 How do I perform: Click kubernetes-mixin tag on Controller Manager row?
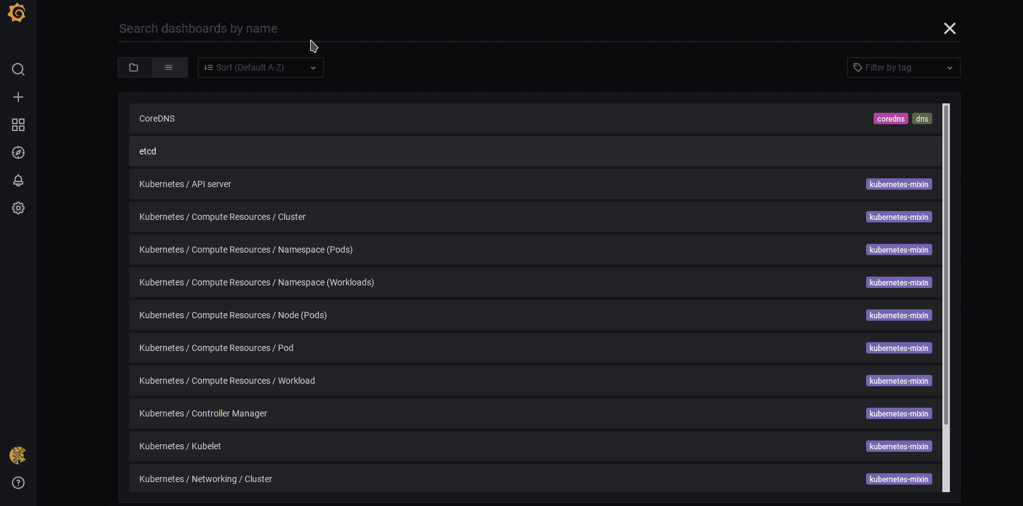899,413
